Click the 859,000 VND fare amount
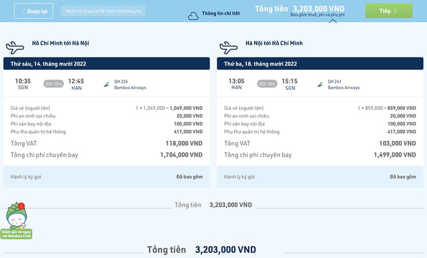 click(402, 108)
